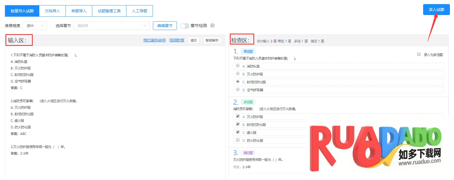Click the 智能解析 button
The image size is (454, 180).
[x=212, y=40]
